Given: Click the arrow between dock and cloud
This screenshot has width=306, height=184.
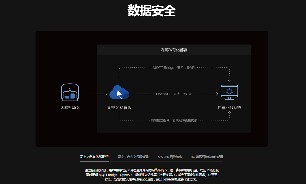Looking at the screenshot, I should coord(106,94).
